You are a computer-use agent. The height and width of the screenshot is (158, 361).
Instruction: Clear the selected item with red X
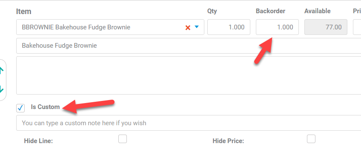coord(188,28)
